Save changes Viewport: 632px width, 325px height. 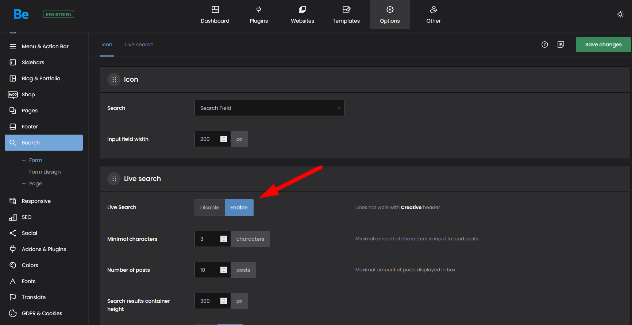pos(604,45)
